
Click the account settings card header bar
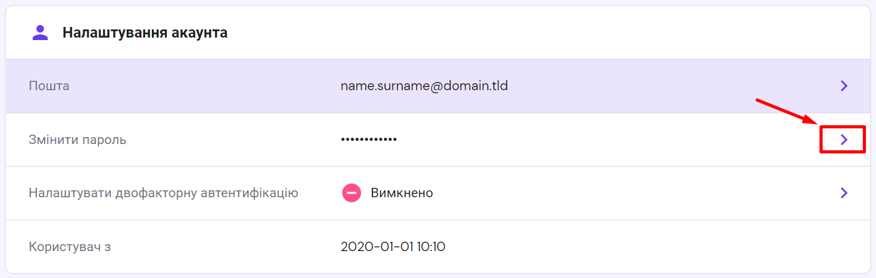pyautogui.click(x=502, y=33)
